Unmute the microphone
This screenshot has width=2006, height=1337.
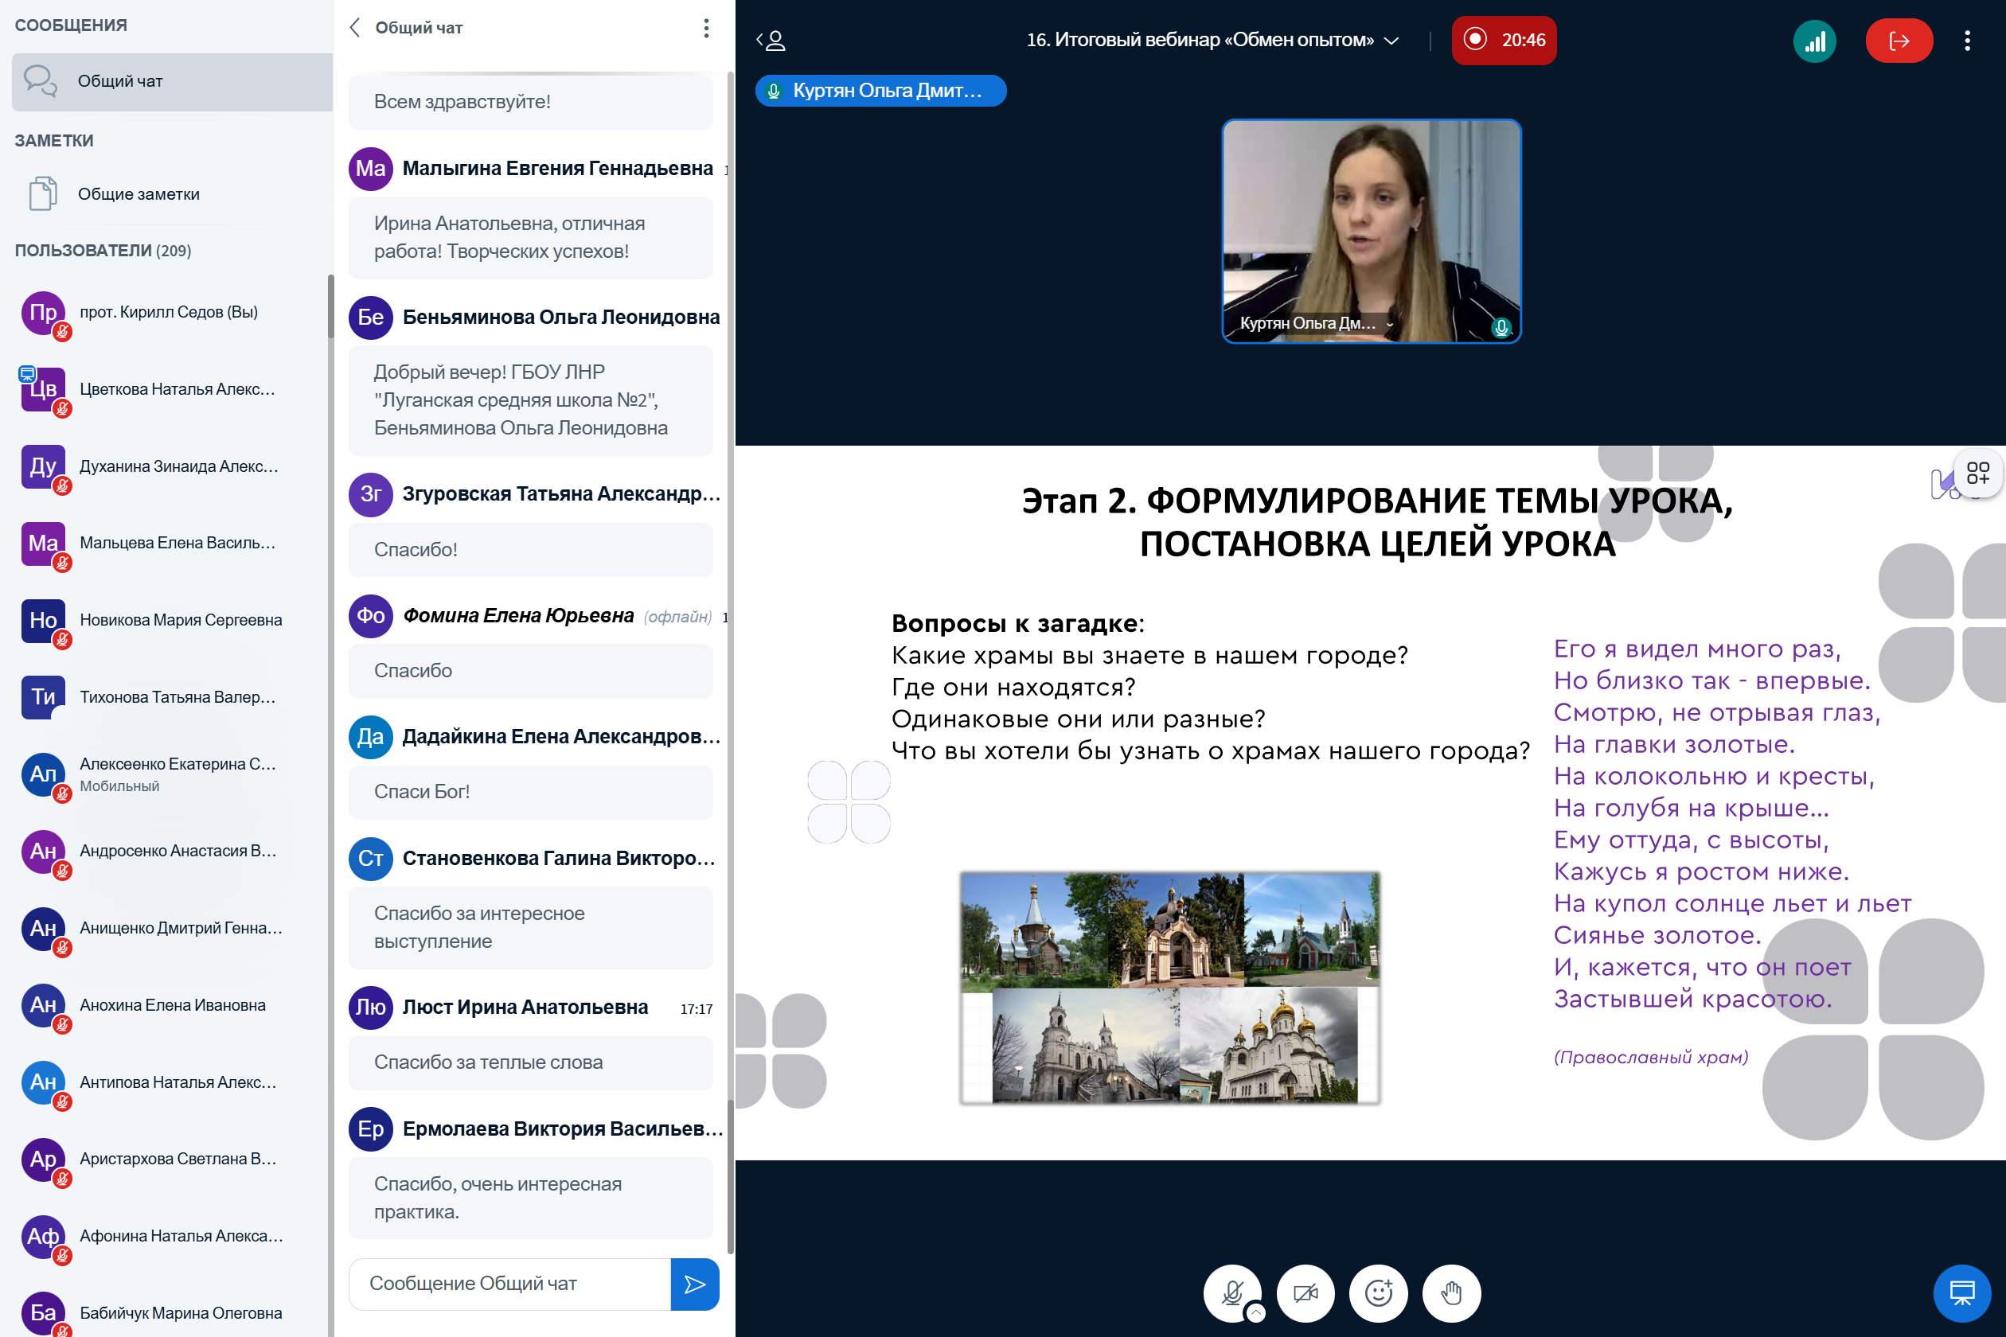pos(1231,1292)
